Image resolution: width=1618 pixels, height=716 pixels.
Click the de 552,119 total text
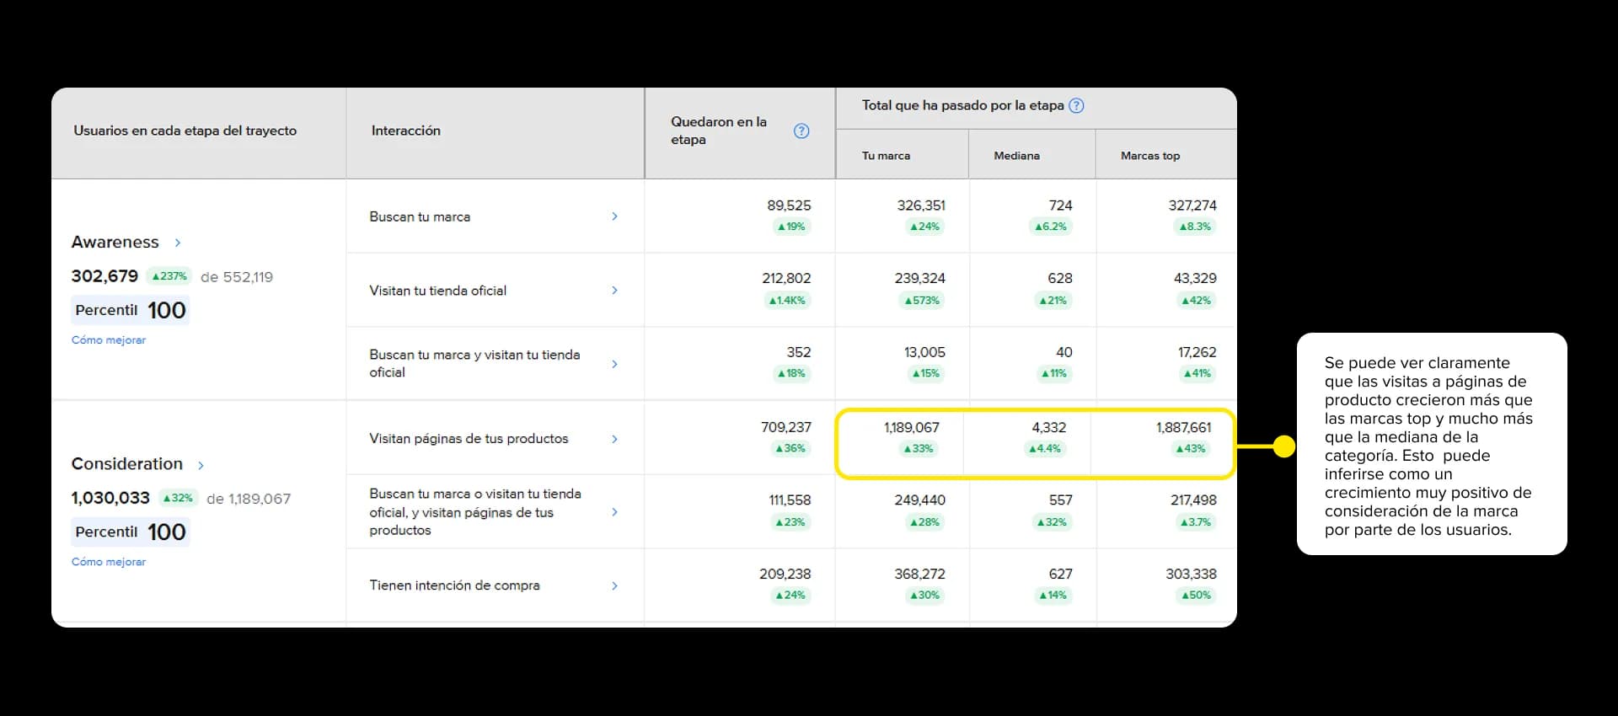237,277
